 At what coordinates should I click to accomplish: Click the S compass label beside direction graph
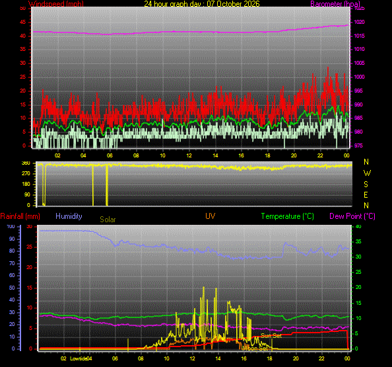pos(366,184)
